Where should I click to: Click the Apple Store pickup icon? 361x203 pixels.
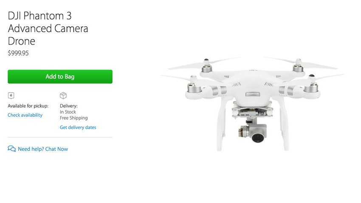(x=11, y=95)
